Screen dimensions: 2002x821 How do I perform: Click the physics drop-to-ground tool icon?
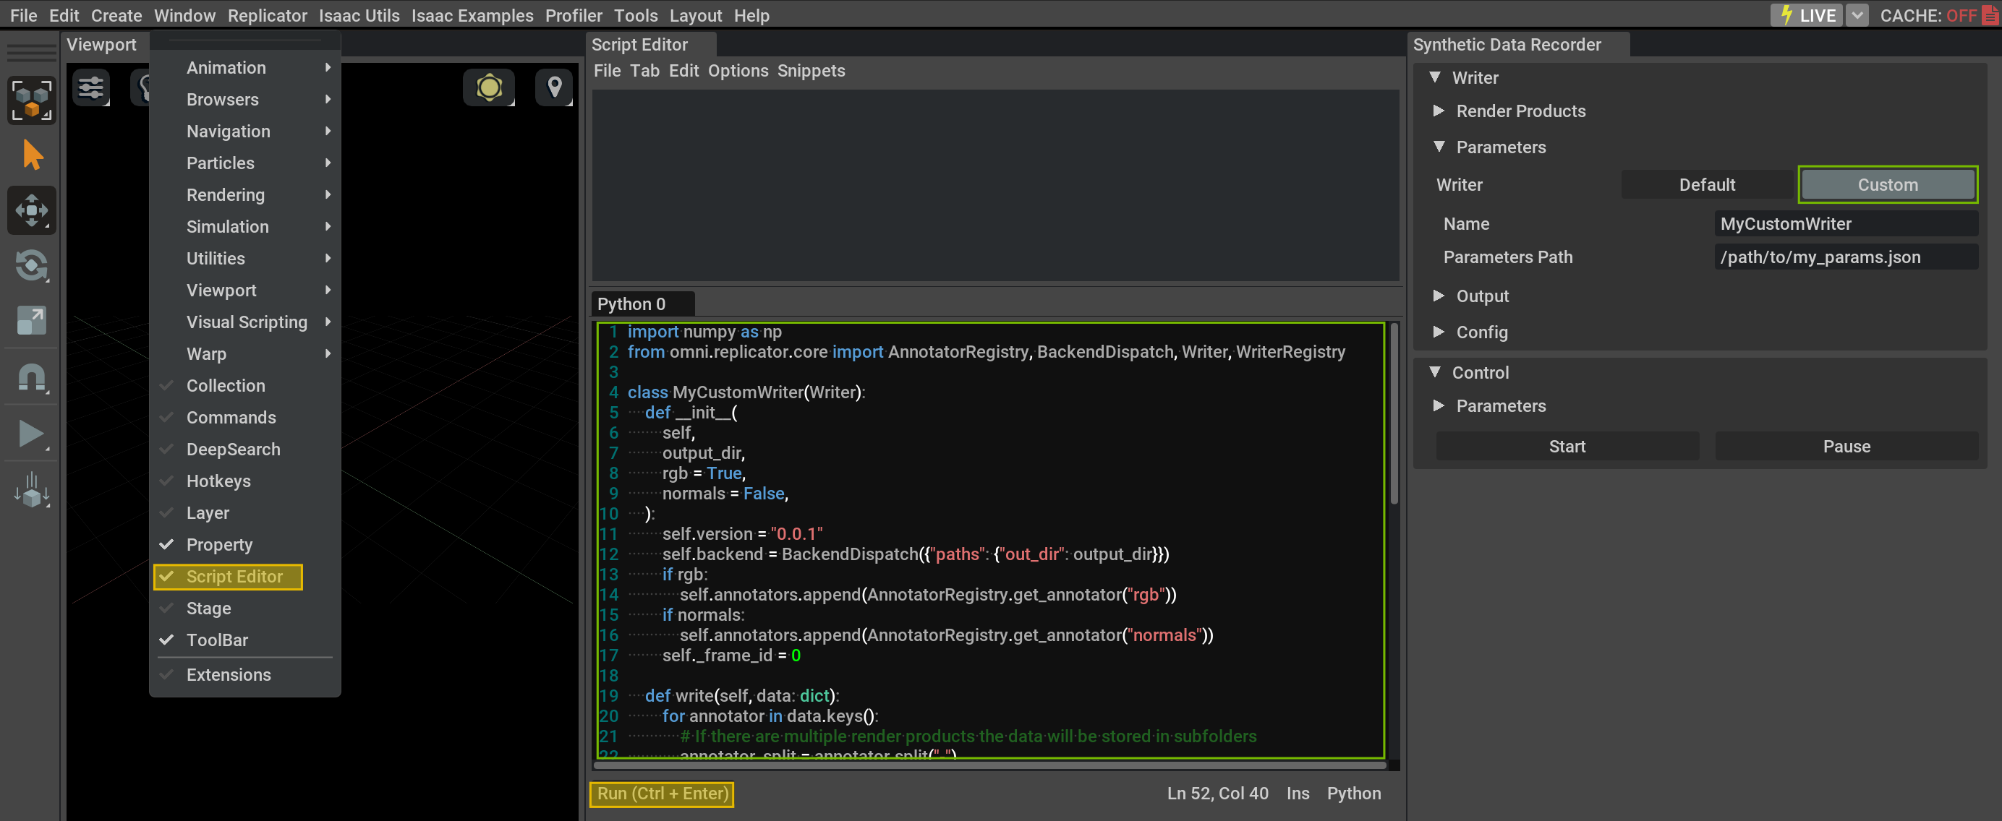click(x=32, y=490)
